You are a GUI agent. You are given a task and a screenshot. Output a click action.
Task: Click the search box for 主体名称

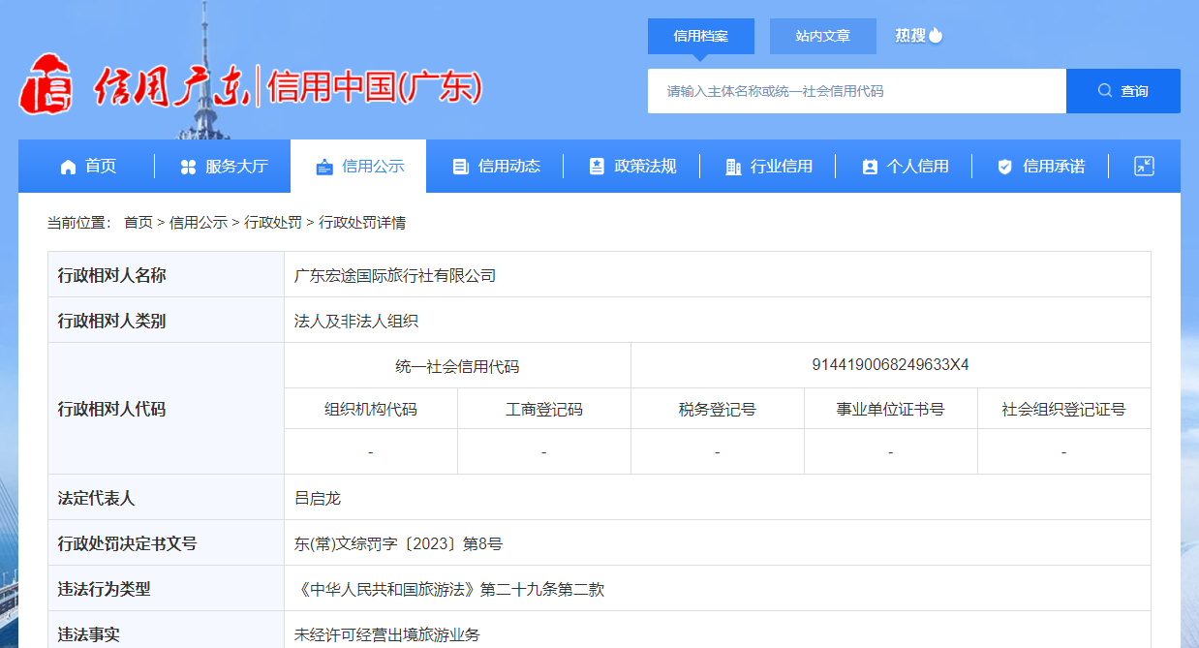click(856, 91)
